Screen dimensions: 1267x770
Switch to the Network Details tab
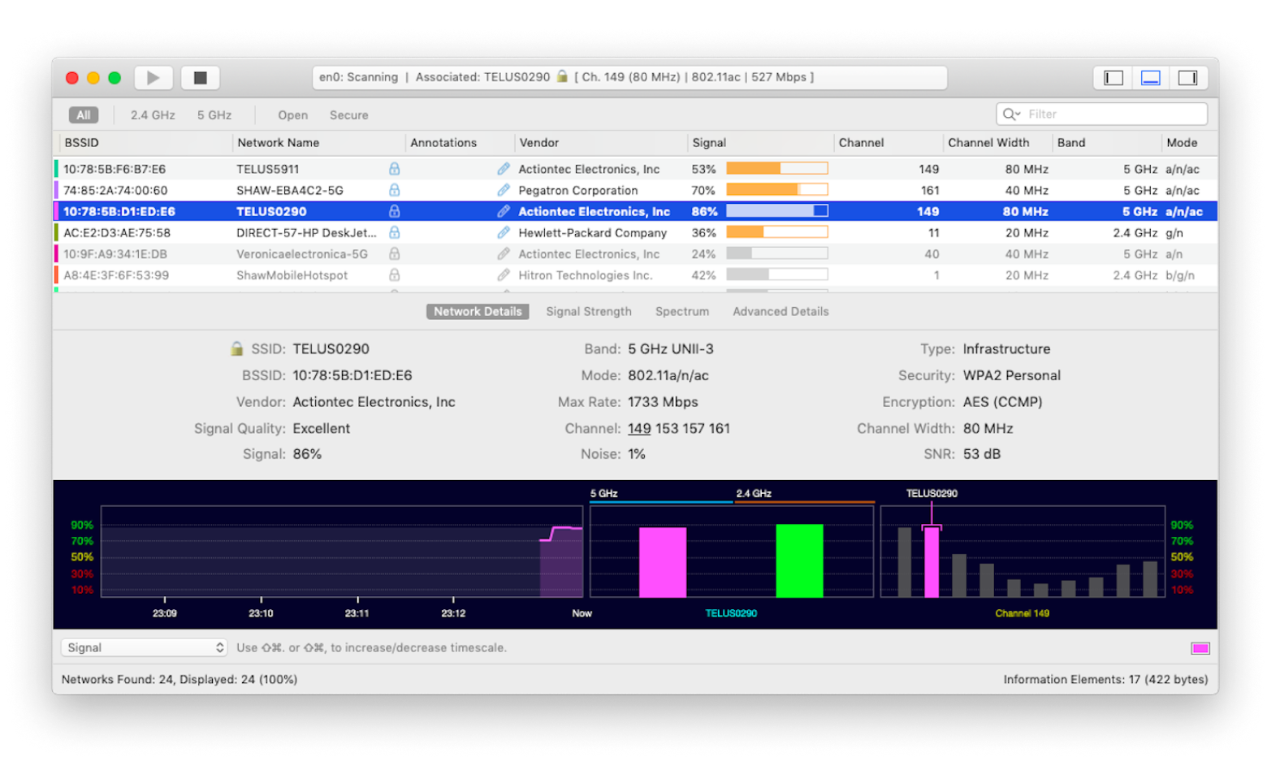tap(478, 311)
